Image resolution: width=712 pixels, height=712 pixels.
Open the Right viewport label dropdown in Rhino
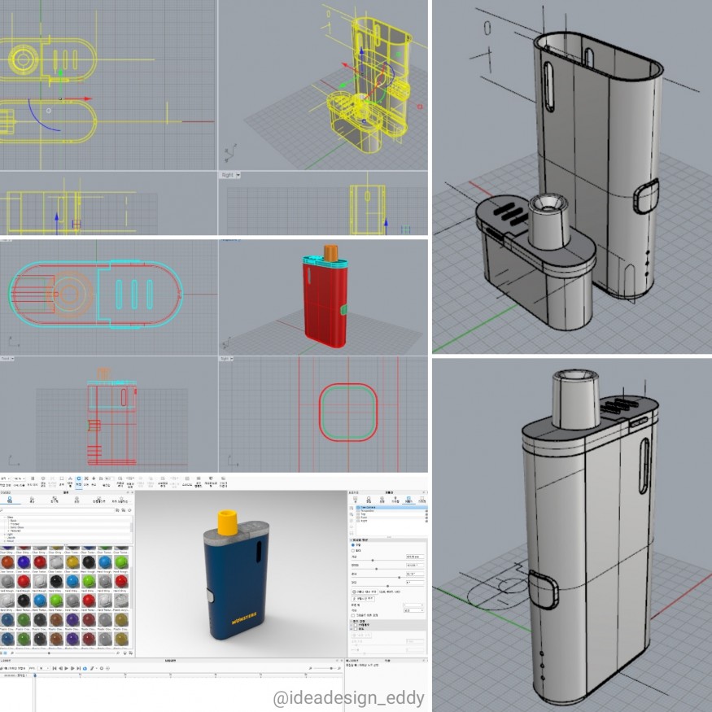point(230,175)
